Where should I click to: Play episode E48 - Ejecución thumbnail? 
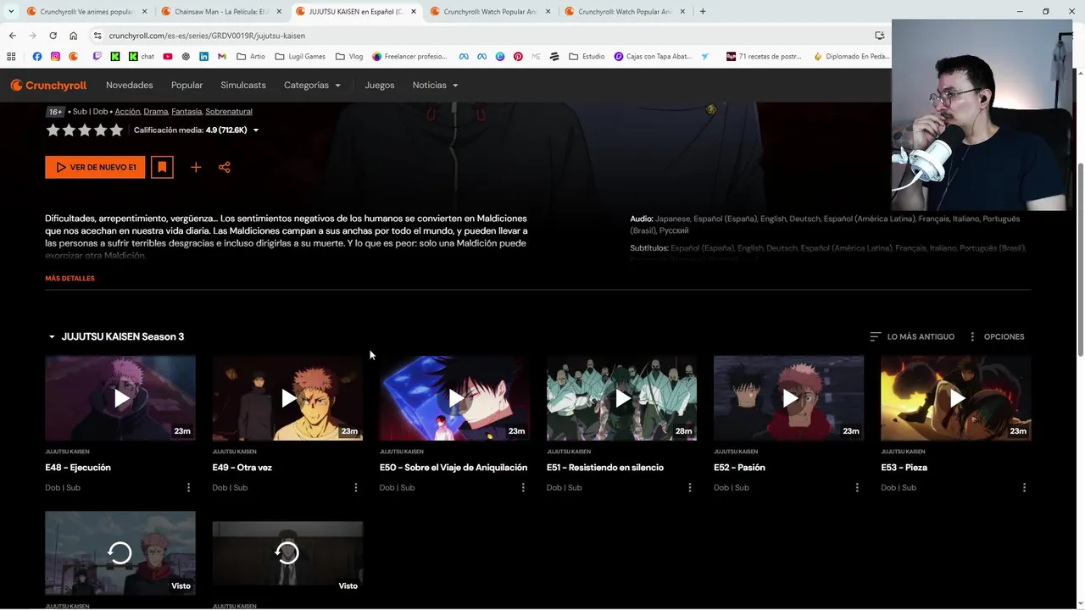[120, 398]
